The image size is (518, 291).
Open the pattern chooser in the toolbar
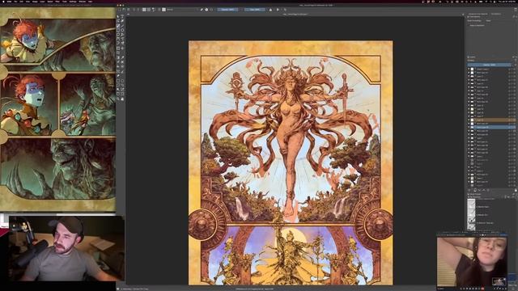149,10
